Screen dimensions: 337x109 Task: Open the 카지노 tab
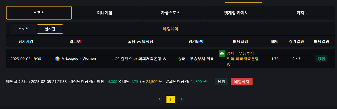pos(302,13)
